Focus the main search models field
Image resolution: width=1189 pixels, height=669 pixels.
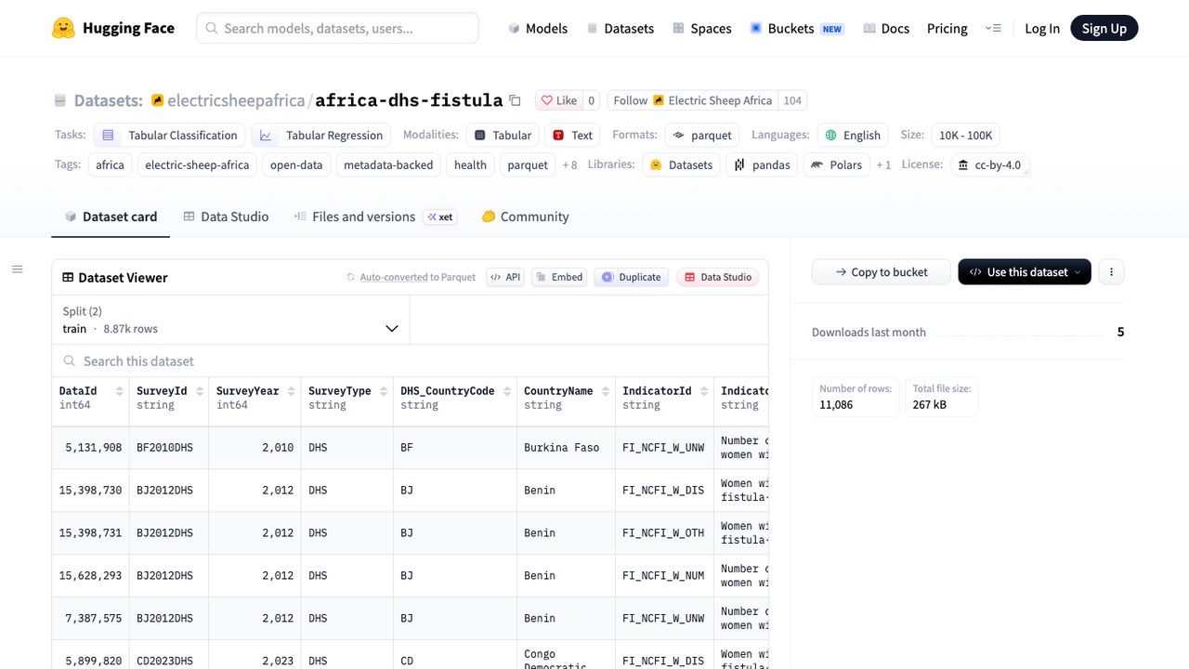pos(337,28)
